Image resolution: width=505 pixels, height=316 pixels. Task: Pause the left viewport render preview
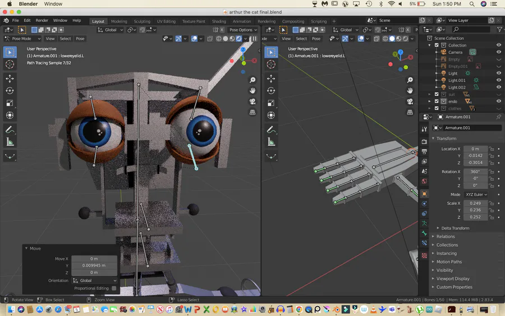tap(254, 39)
